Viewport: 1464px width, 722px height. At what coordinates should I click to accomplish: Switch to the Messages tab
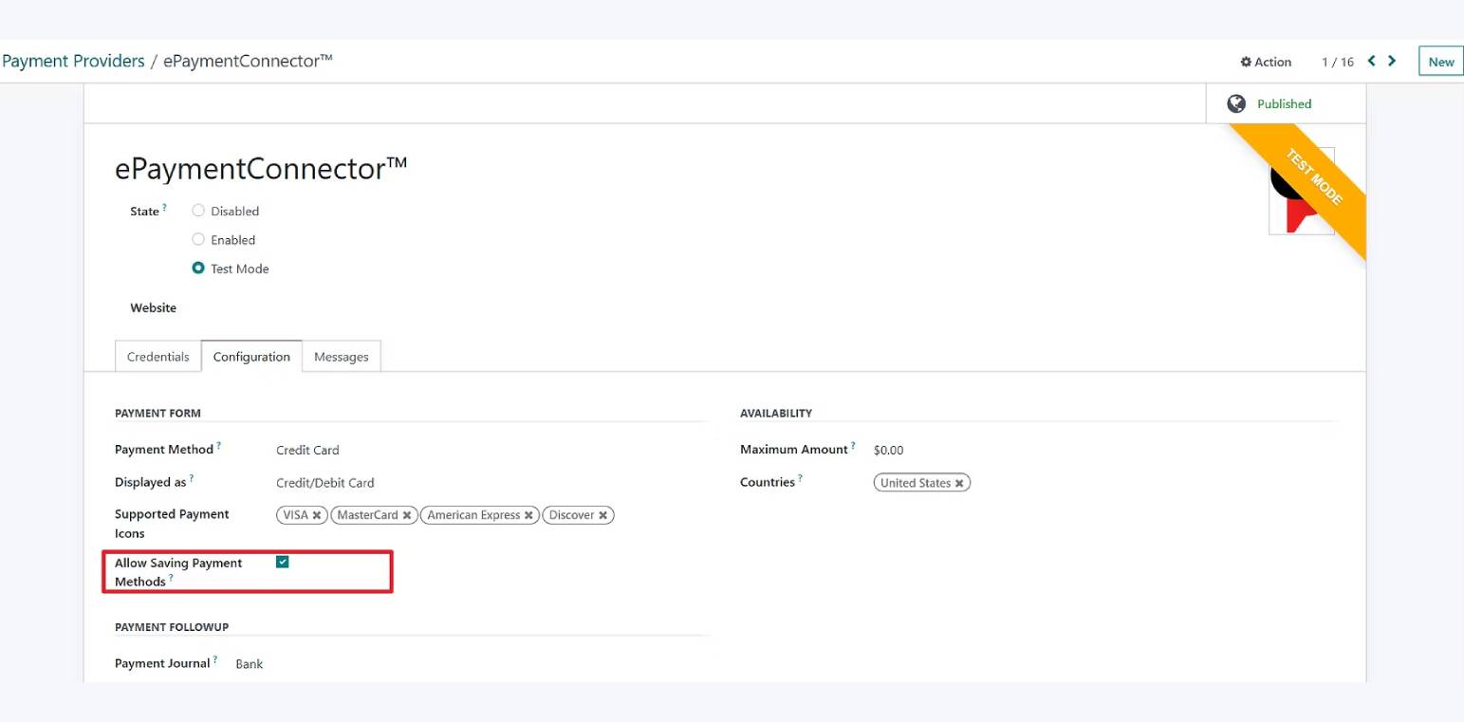(342, 357)
